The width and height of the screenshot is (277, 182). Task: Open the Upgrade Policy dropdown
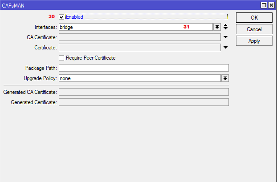pyautogui.click(x=225, y=78)
